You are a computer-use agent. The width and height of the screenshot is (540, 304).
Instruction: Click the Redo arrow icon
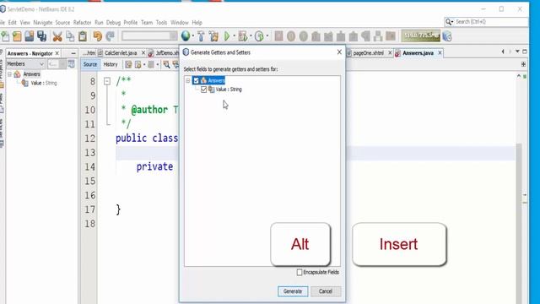[111, 36]
